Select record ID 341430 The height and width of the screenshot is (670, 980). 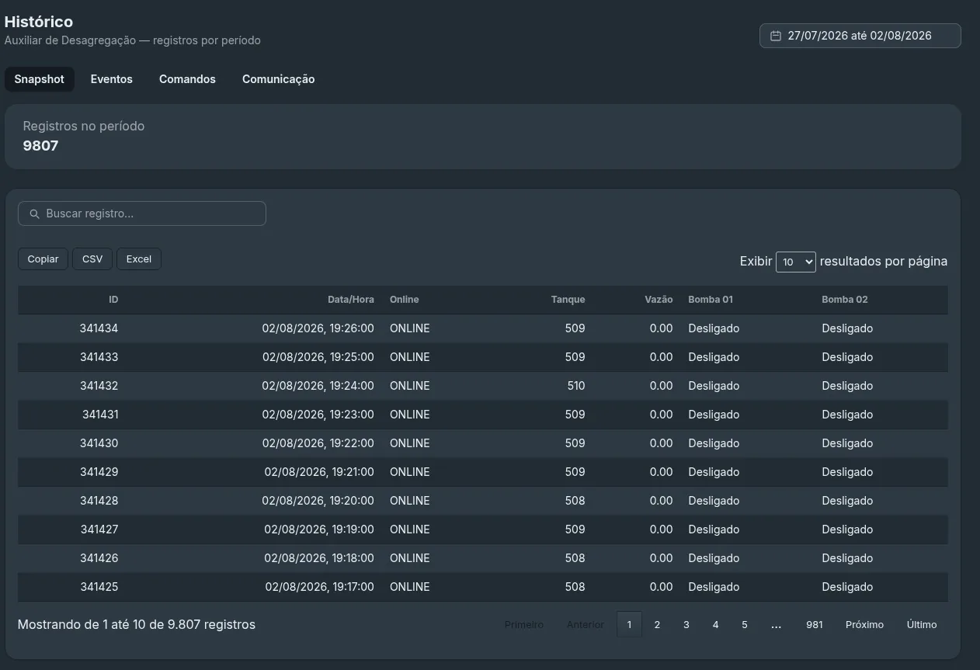(99, 443)
